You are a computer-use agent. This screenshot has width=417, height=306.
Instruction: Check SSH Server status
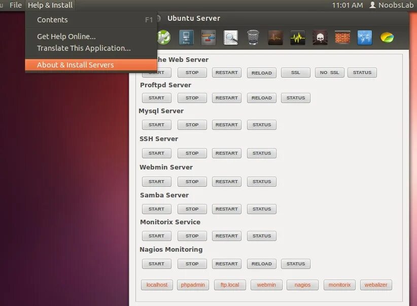(x=262, y=153)
